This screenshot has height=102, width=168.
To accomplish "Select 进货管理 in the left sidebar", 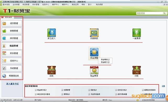I will (12, 23).
